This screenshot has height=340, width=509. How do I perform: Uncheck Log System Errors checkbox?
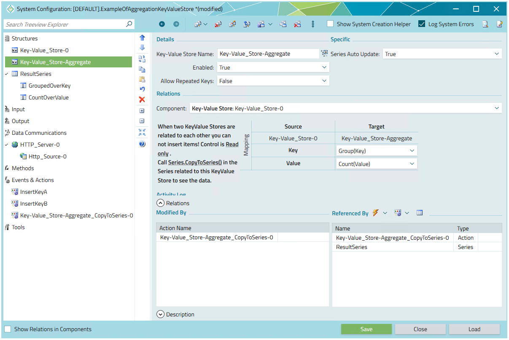point(422,24)
